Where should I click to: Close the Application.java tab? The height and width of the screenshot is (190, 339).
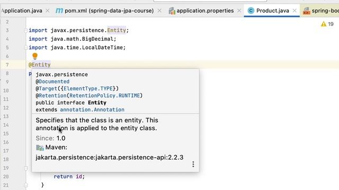pos(48,11)
